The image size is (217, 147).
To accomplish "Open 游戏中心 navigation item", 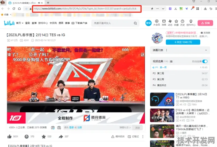I will coord(43,23).
